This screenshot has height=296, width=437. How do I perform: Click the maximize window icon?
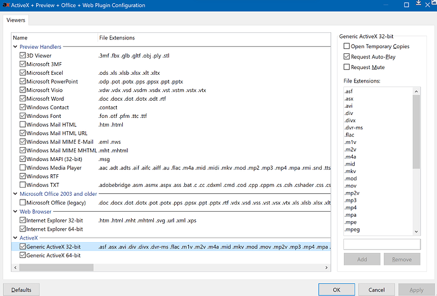coord(407,5)
